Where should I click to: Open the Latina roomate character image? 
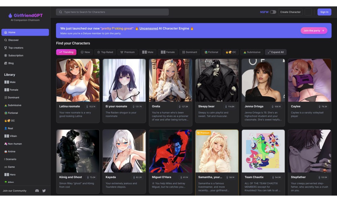click(x=78, y=80)
